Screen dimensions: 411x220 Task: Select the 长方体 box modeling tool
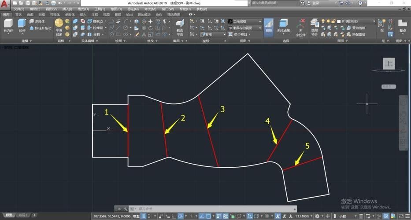click(x=8, y=26)
